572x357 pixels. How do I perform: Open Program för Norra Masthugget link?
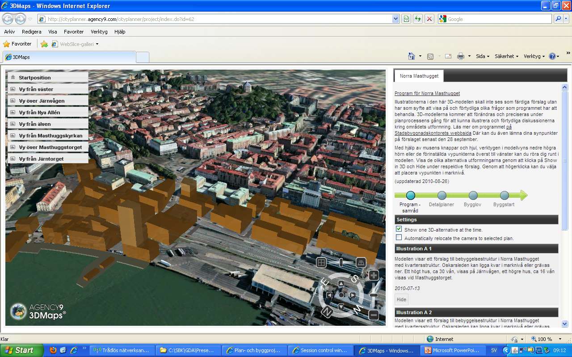(427, 93)
